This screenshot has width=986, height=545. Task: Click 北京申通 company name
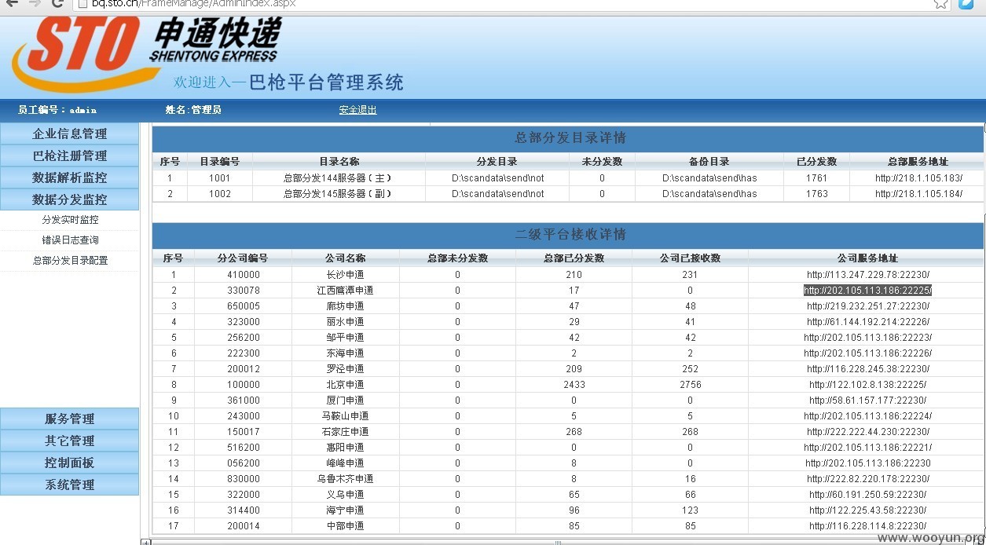tap(345, 385)
